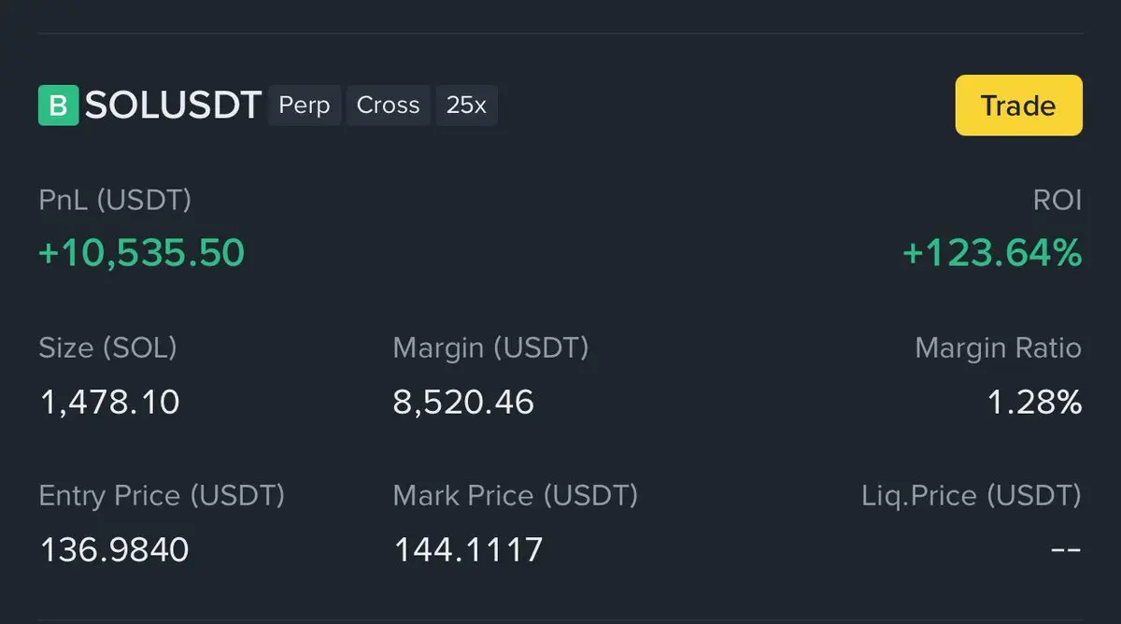Click the PnL (USDT) label
The width and height of the screenshot is (1121, 624).
coord(115,200)
